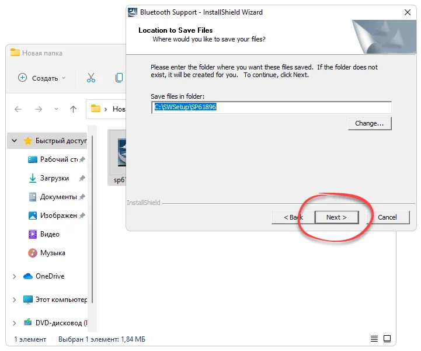Screen dimensions: 421x351
Task: Click the address bar breadcrumb chevron
Action: click(106, 109)
